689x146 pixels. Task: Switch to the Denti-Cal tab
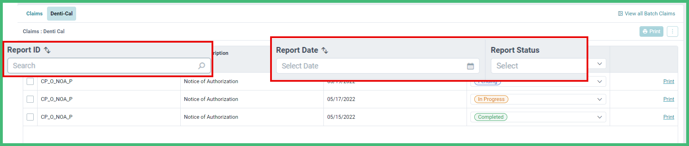pos(61,14)
